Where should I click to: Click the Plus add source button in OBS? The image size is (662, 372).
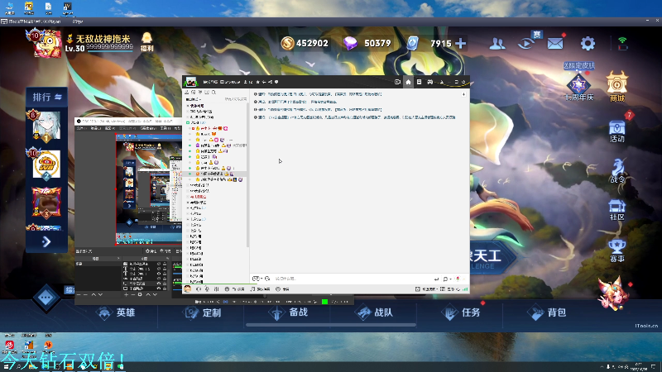click(127, 294)
